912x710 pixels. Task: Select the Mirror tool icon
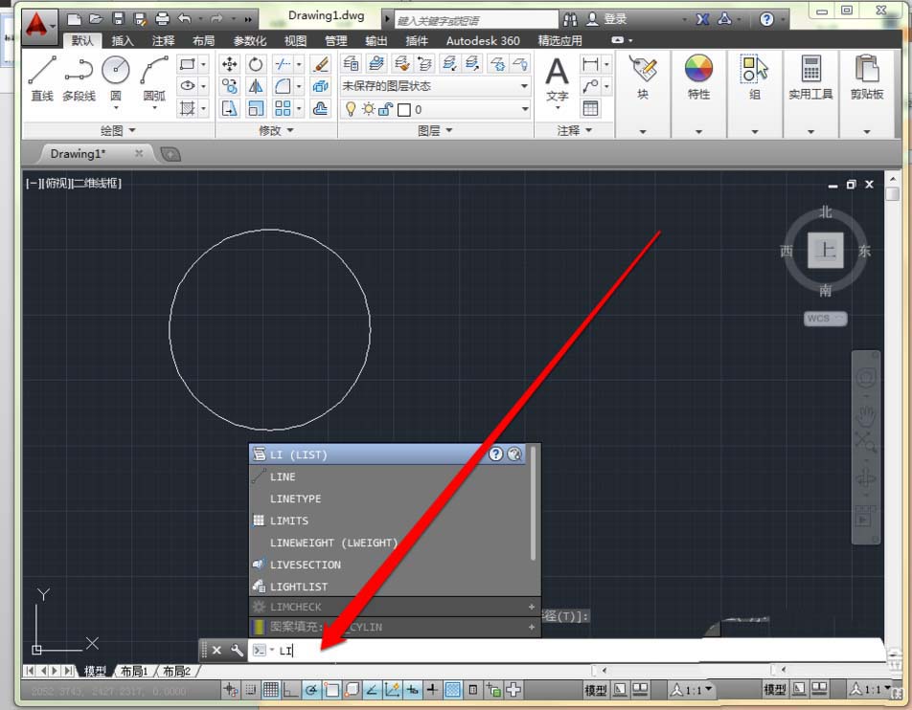click(x=256, y=86)
